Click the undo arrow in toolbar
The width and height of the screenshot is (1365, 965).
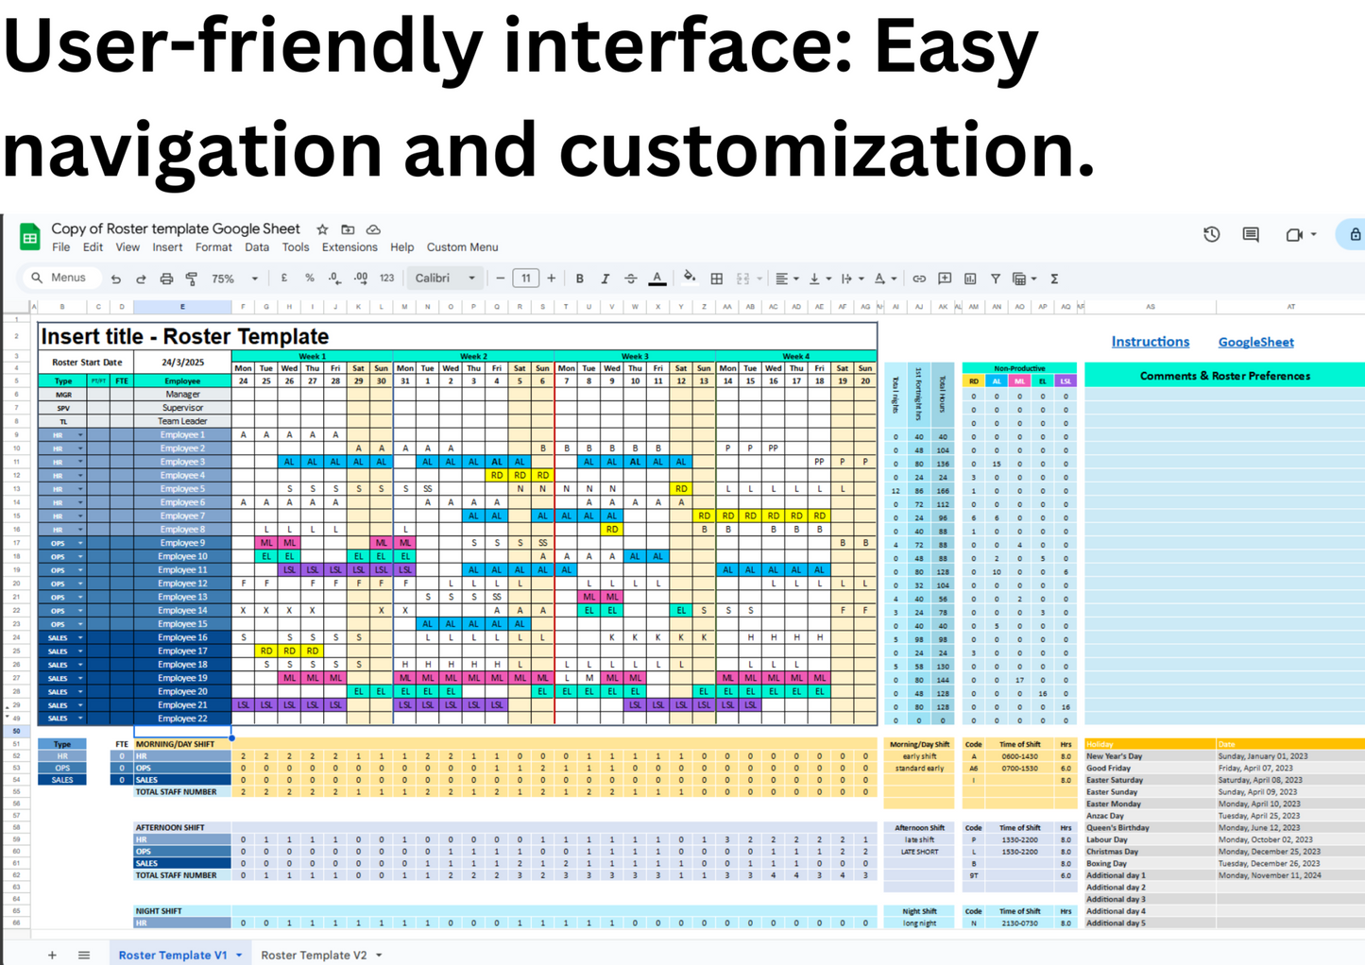click(116, 279)
